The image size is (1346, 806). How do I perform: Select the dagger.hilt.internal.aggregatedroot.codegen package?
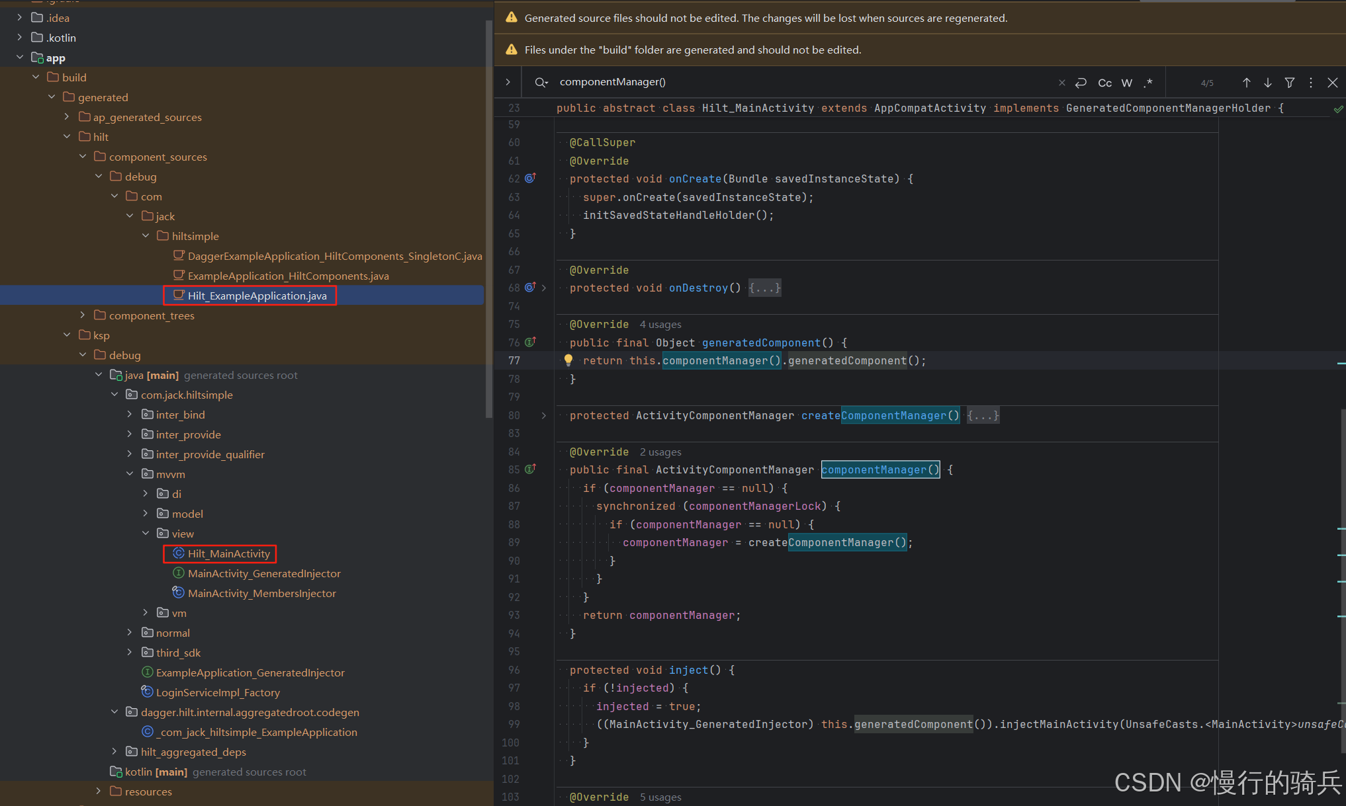242,712
